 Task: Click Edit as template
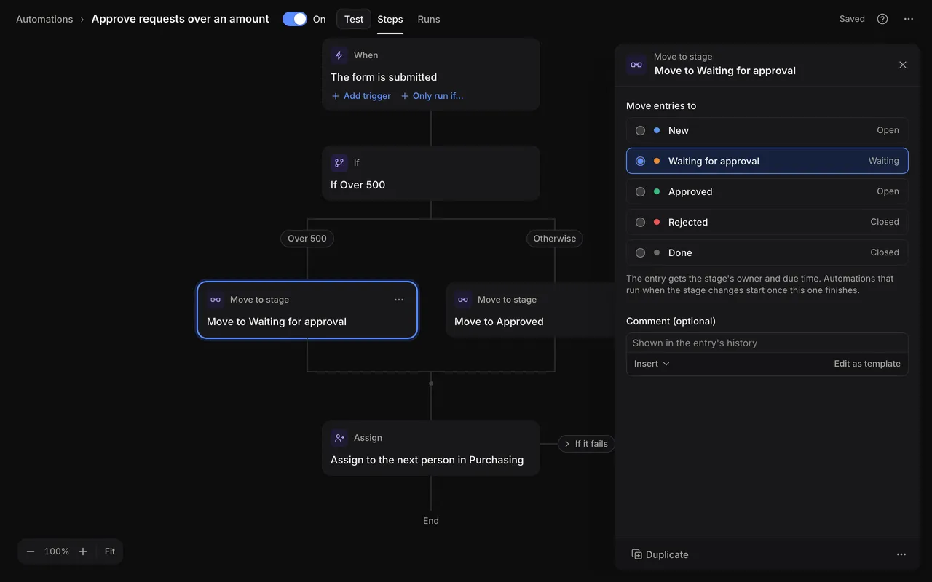pos(867,364)
